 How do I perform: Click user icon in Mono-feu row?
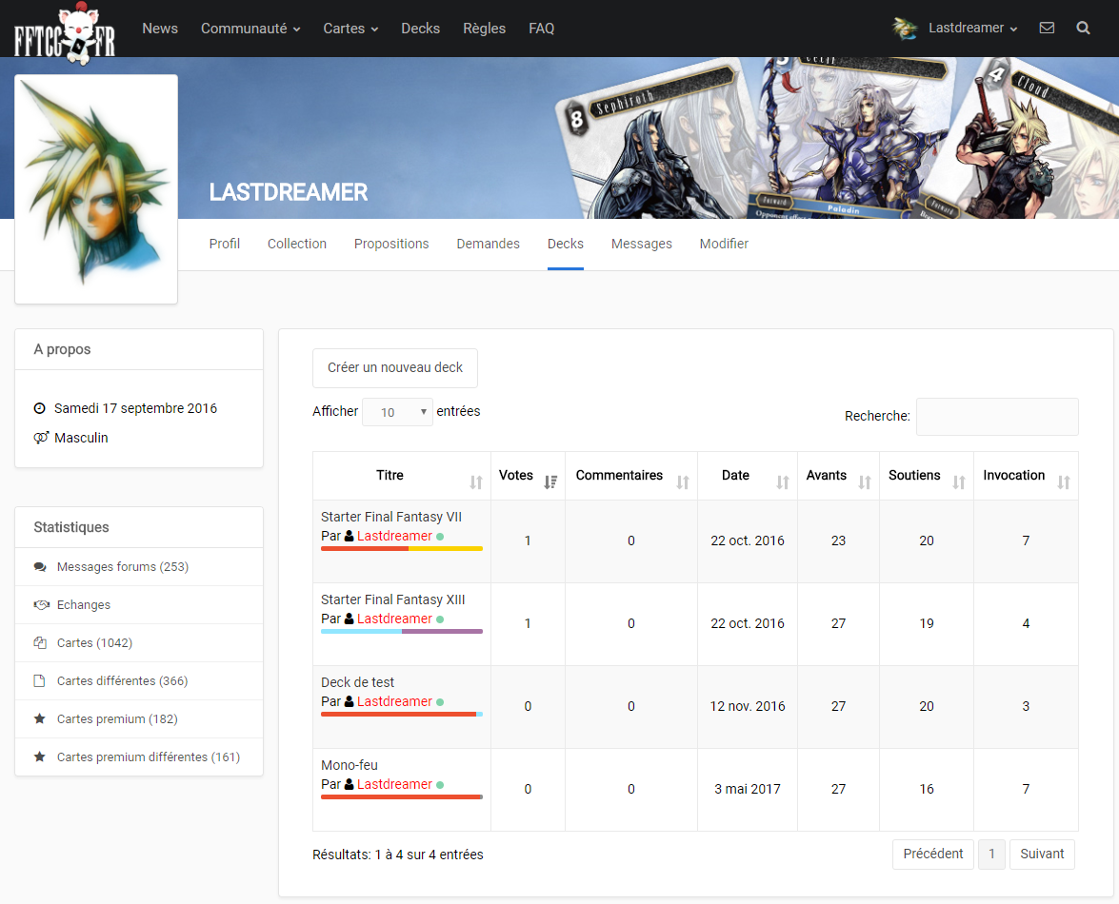click(x=349, y=784)
